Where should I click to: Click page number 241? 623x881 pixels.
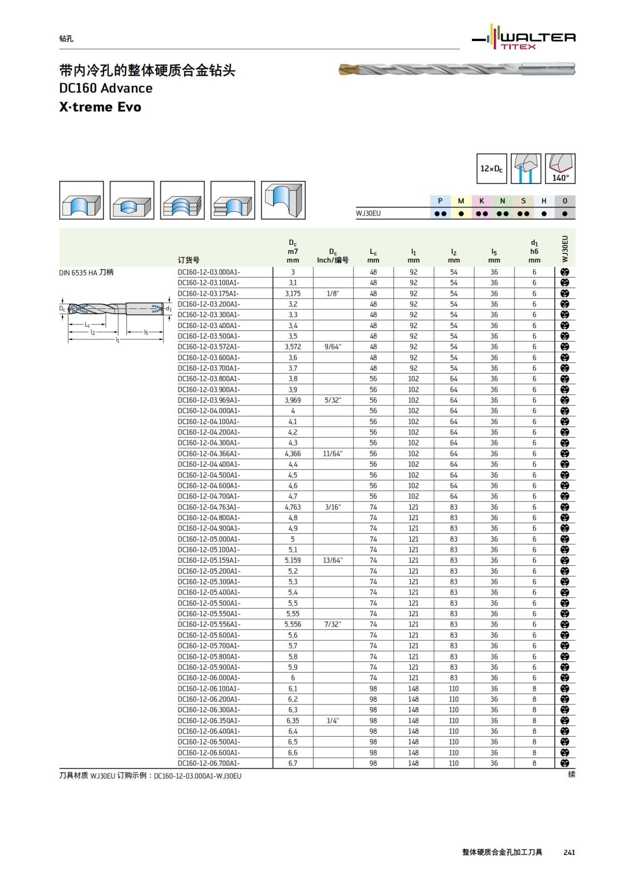(569, 852)
